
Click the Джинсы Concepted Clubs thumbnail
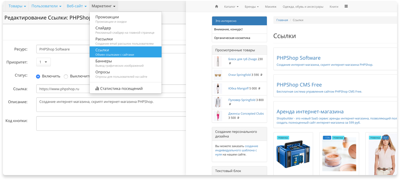(218, 116)
